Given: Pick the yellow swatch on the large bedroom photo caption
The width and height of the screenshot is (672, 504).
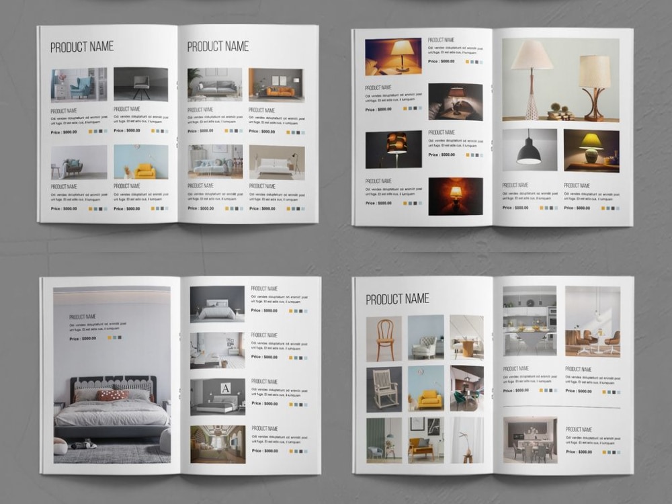Looking at the screenshot, I should tap(110, 338).
